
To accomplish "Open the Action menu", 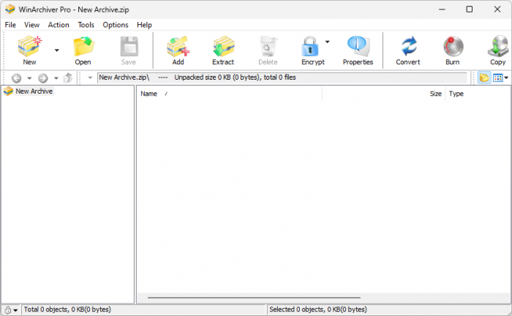I will click(x=59, y=25).
